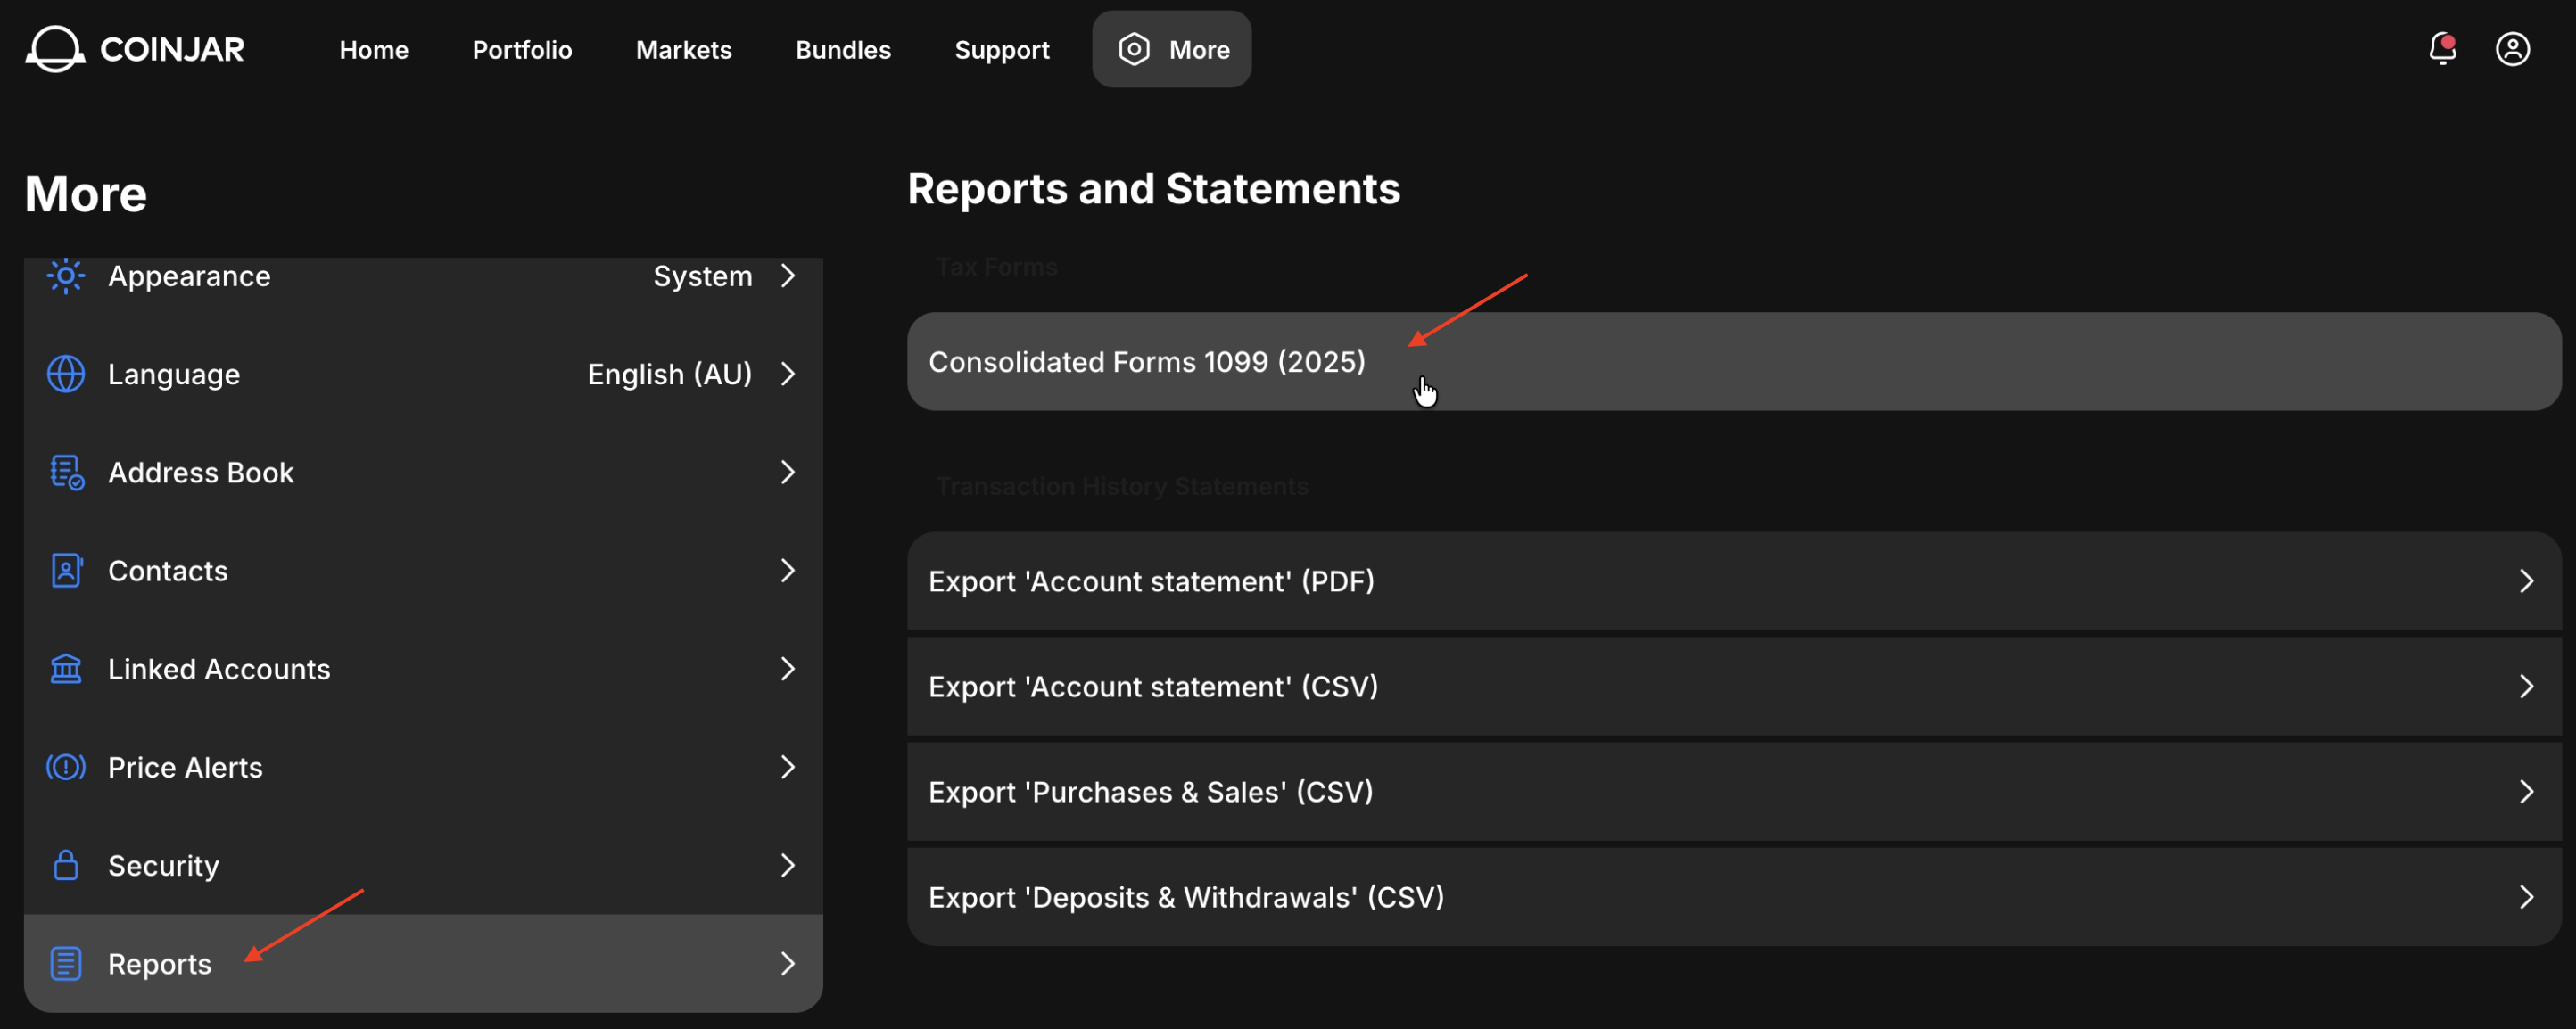The image size is (2576, 1029).
Task: Click the System appearance value
Action: click(x=703, y=276)
